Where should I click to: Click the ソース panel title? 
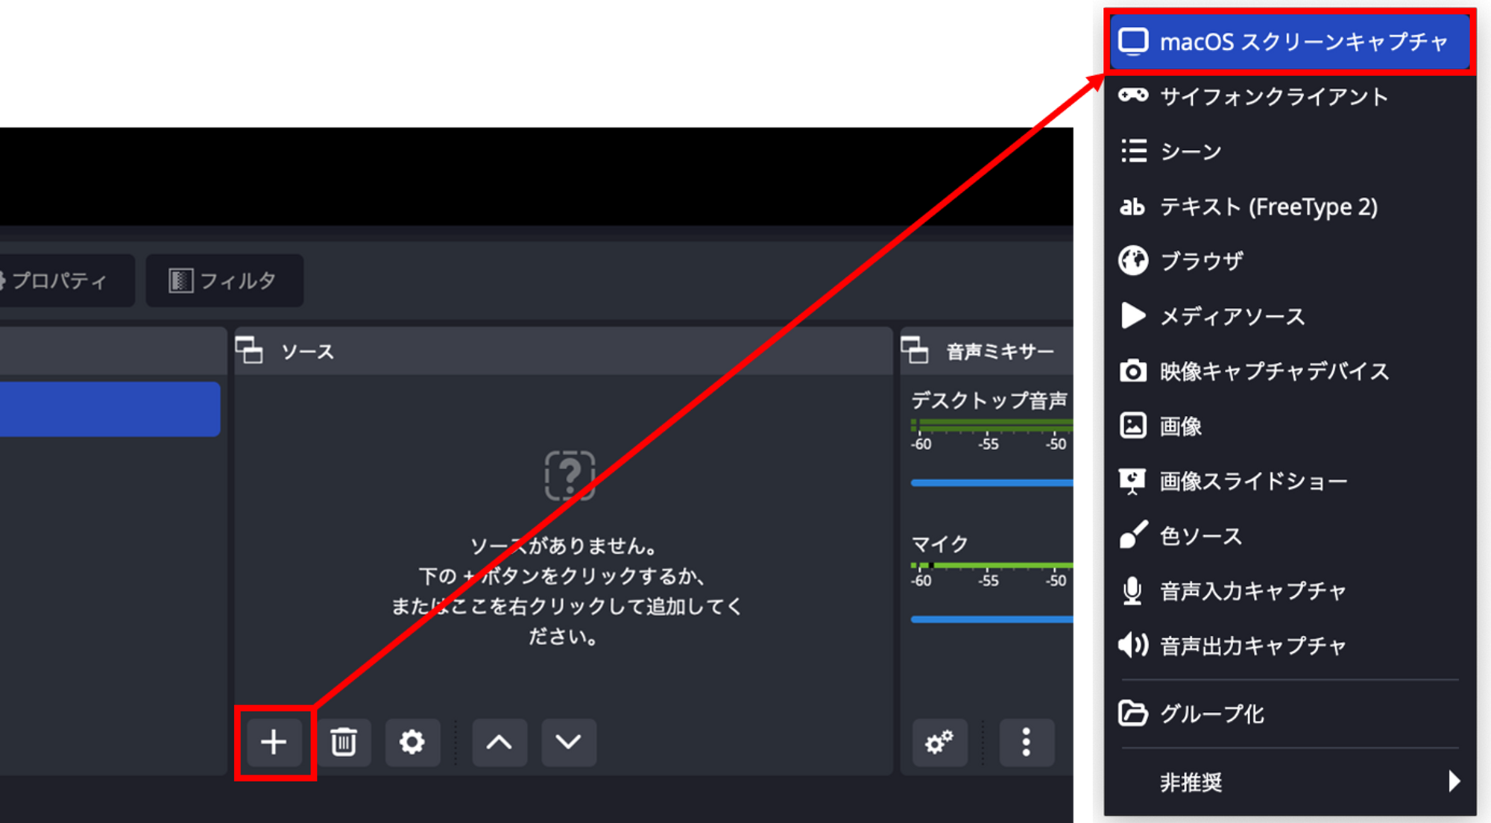(307, 351)
